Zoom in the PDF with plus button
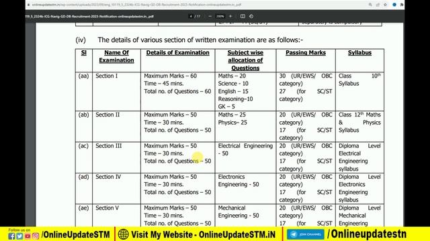Viewport: 430px width, 241px height. click(x=230, y=16)
